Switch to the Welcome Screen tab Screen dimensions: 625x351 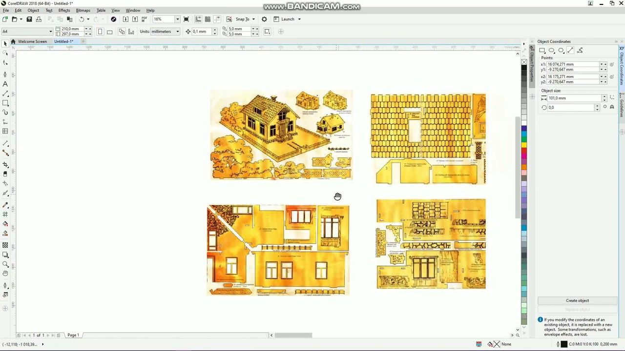[32, 41]
